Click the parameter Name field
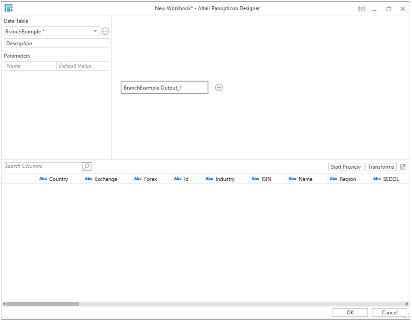 click(29, 65)
